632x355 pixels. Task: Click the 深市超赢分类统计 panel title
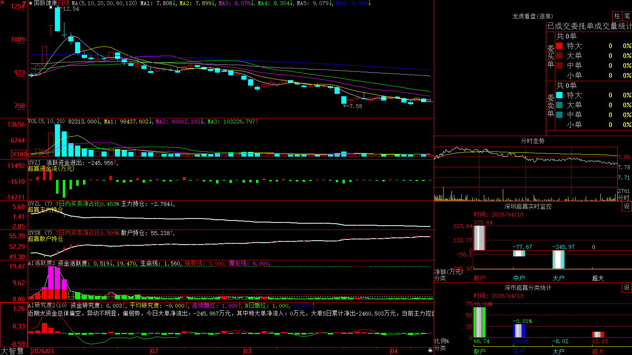(528, 288)
